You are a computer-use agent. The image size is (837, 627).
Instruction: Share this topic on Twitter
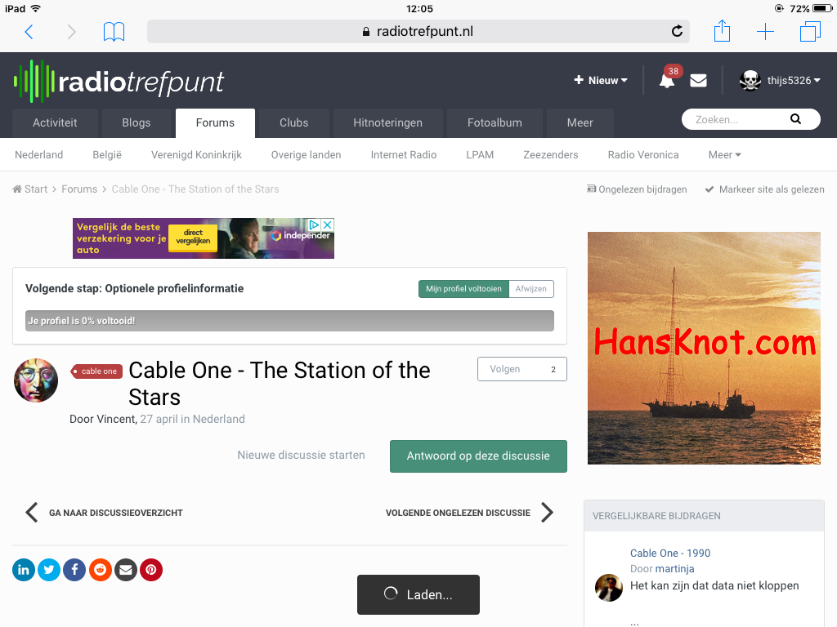49,570
